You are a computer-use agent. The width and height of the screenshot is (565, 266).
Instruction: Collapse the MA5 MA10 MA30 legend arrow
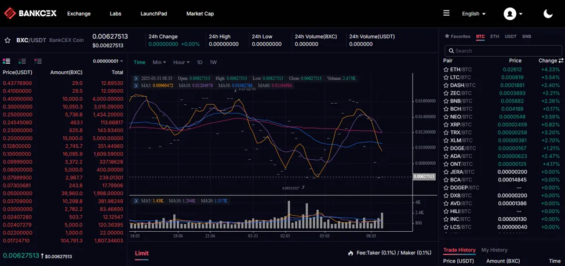(136, 85)
